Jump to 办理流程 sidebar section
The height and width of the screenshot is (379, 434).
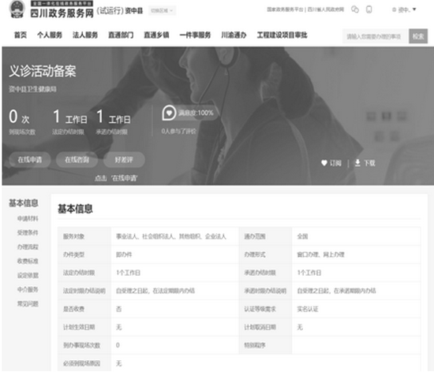pyautogui.click(x=28, y=247)
